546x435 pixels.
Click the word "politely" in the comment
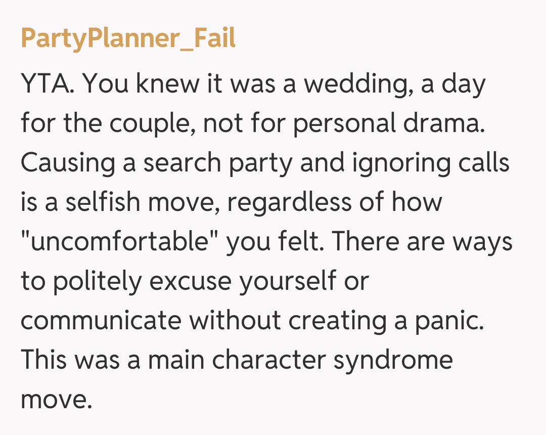(x=98, y=282)
